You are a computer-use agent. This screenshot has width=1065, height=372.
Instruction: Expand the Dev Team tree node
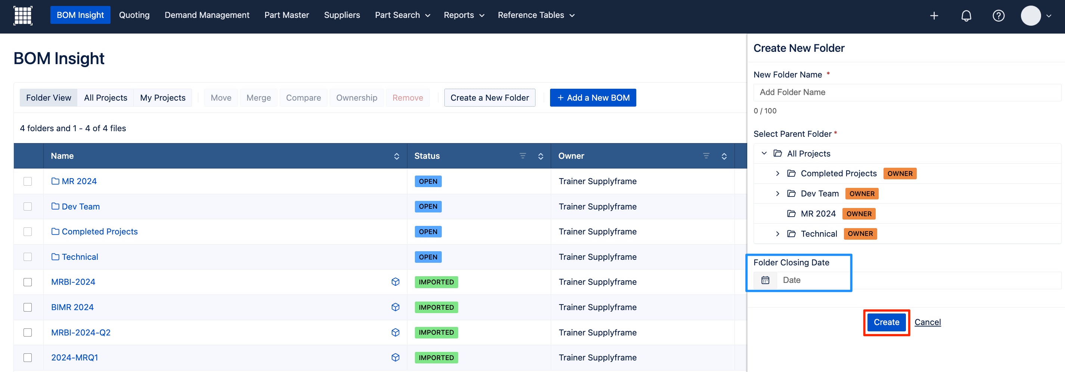click(778, 193)
